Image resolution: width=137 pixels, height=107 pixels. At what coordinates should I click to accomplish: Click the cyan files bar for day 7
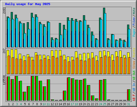click(x=33, y=32)
